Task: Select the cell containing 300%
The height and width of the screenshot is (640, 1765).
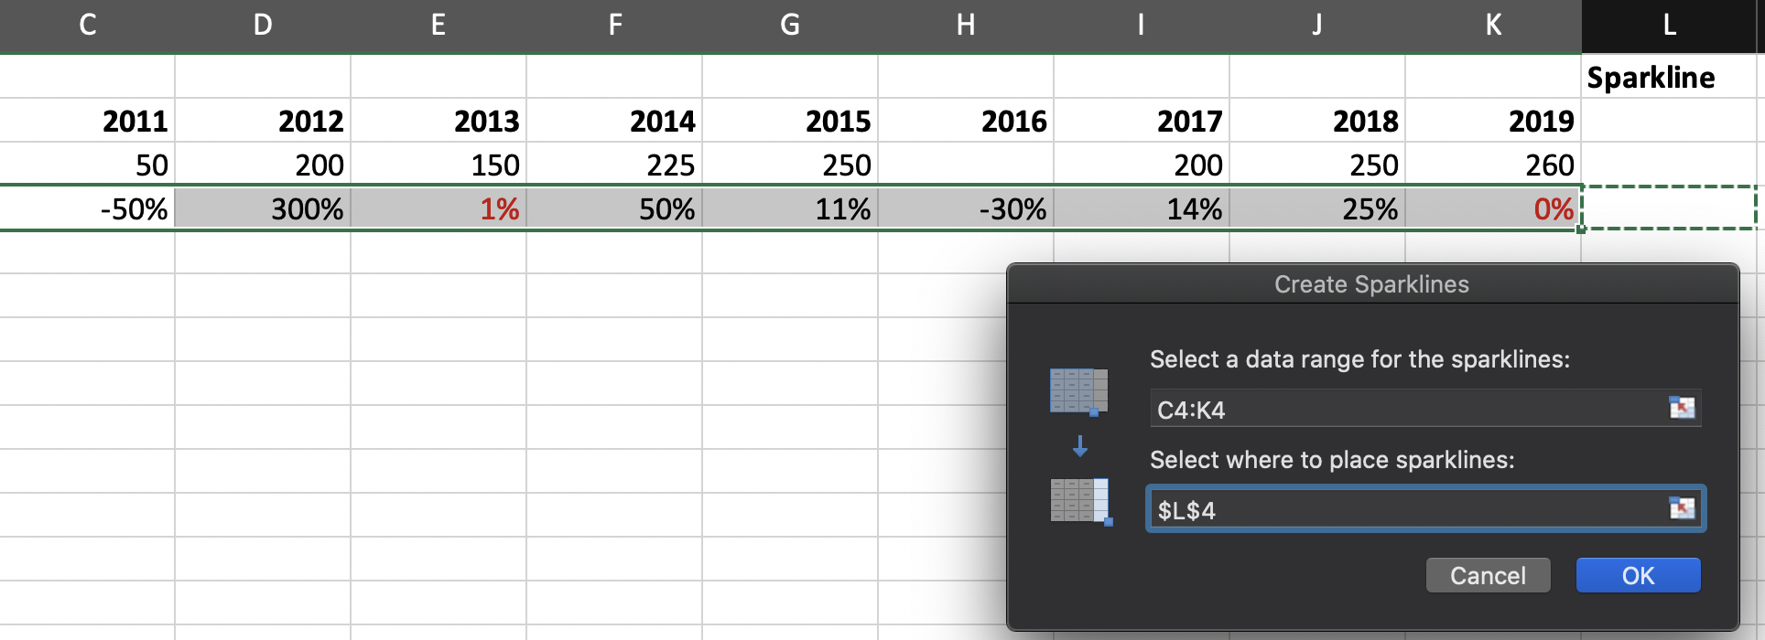Action: 263,208
